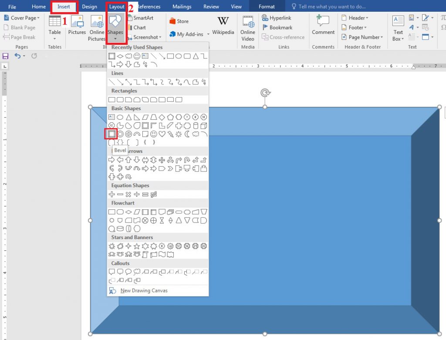446x340 pixels.
Task: Choose the Smiley Face basic shape
Action: [154, 134]
